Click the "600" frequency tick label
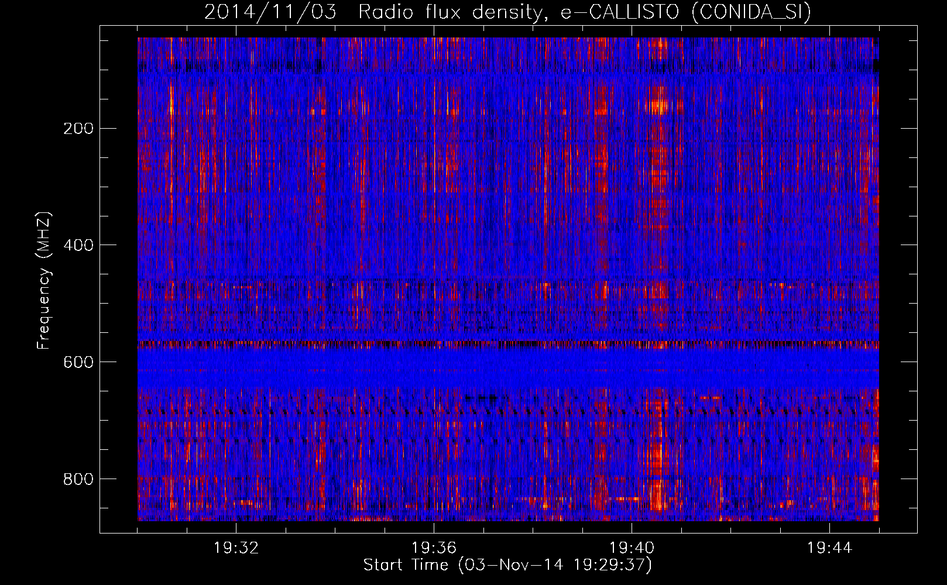This screenshot has width=947, height=585. point(78,362)
